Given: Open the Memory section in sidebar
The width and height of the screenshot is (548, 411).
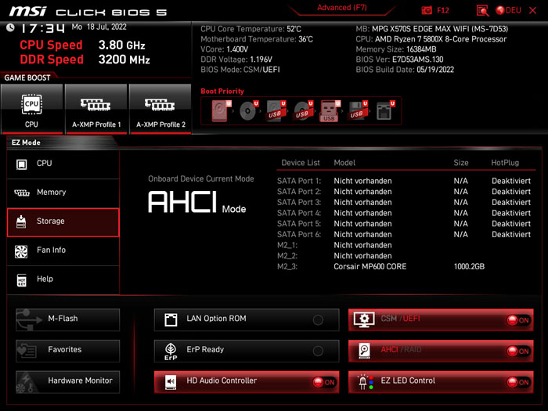Looking at the screenshot, I should (x=63, y=193).
